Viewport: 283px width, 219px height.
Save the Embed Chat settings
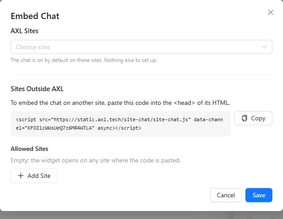[259, 195]
